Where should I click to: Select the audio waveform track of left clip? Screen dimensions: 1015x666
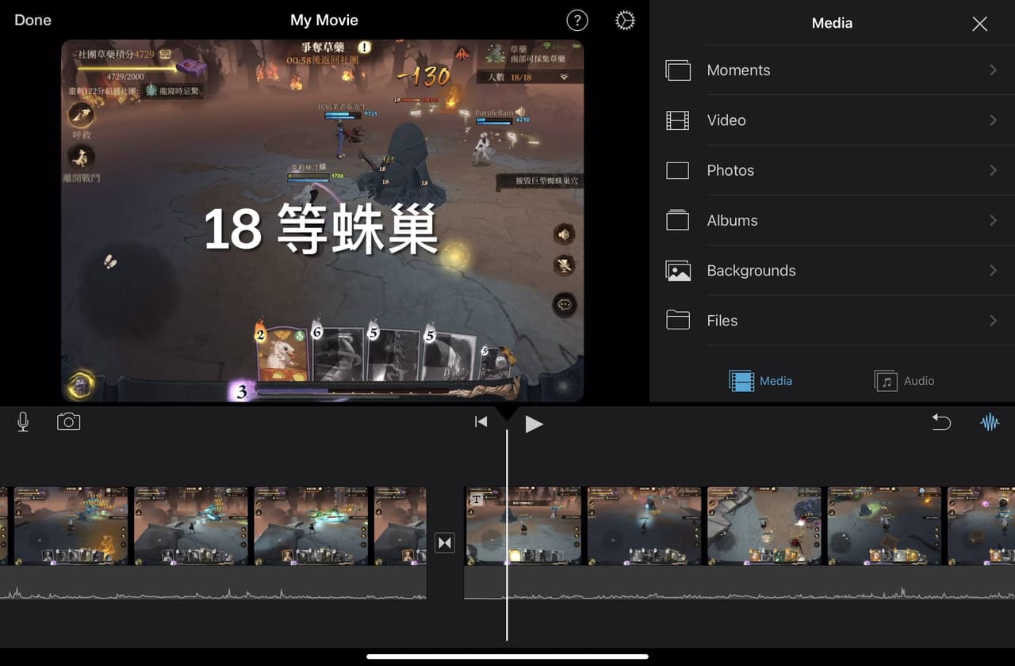pos(213,582)
